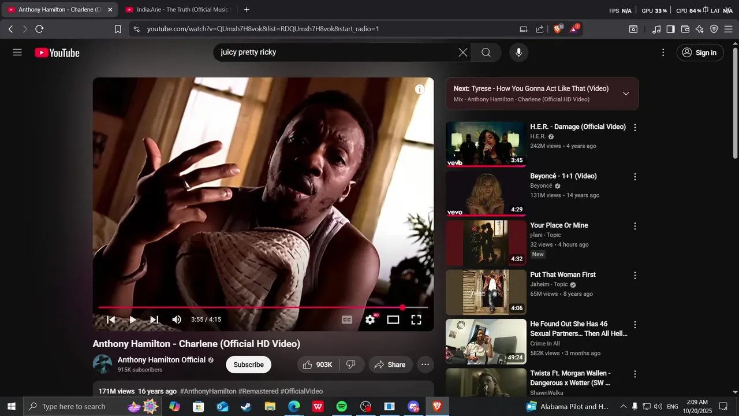The width and height of the screenshot is (739, 416).
Task: Open Brave VPN shield icon
Action: click(x=714, y=29)
